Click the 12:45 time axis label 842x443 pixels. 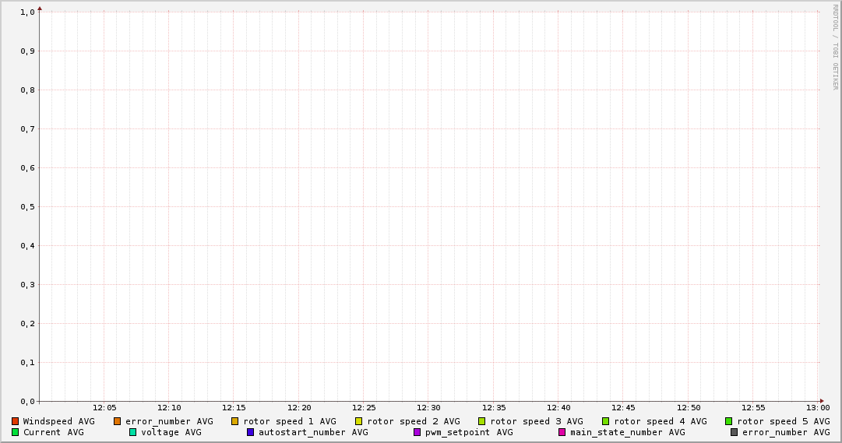623,408
